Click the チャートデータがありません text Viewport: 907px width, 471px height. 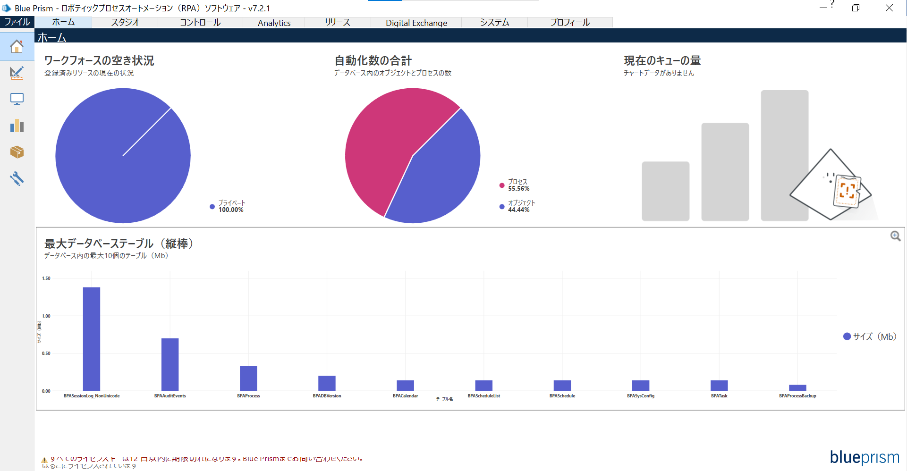(659, 73)
